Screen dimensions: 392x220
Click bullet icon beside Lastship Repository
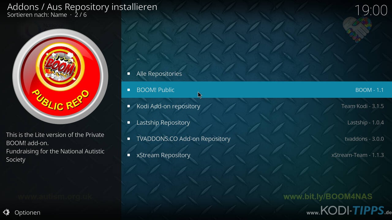coord(129,123)
